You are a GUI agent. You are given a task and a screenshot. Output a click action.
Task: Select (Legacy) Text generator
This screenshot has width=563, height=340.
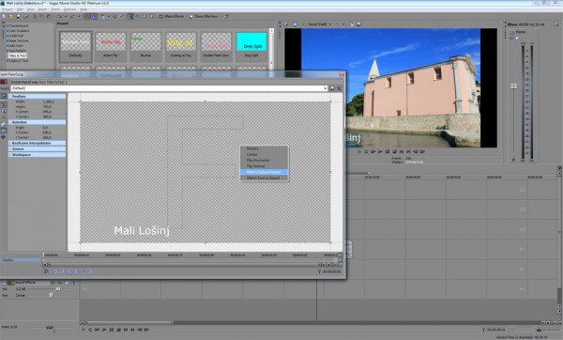pyautogui.click(x=18, y=61)
